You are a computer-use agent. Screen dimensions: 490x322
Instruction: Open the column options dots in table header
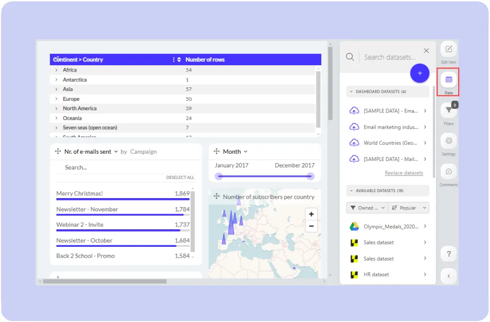click(x=174, y=60)
